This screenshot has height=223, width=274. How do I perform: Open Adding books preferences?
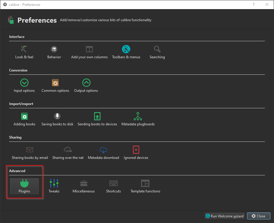pyautogui.click(x=24, y=119)
